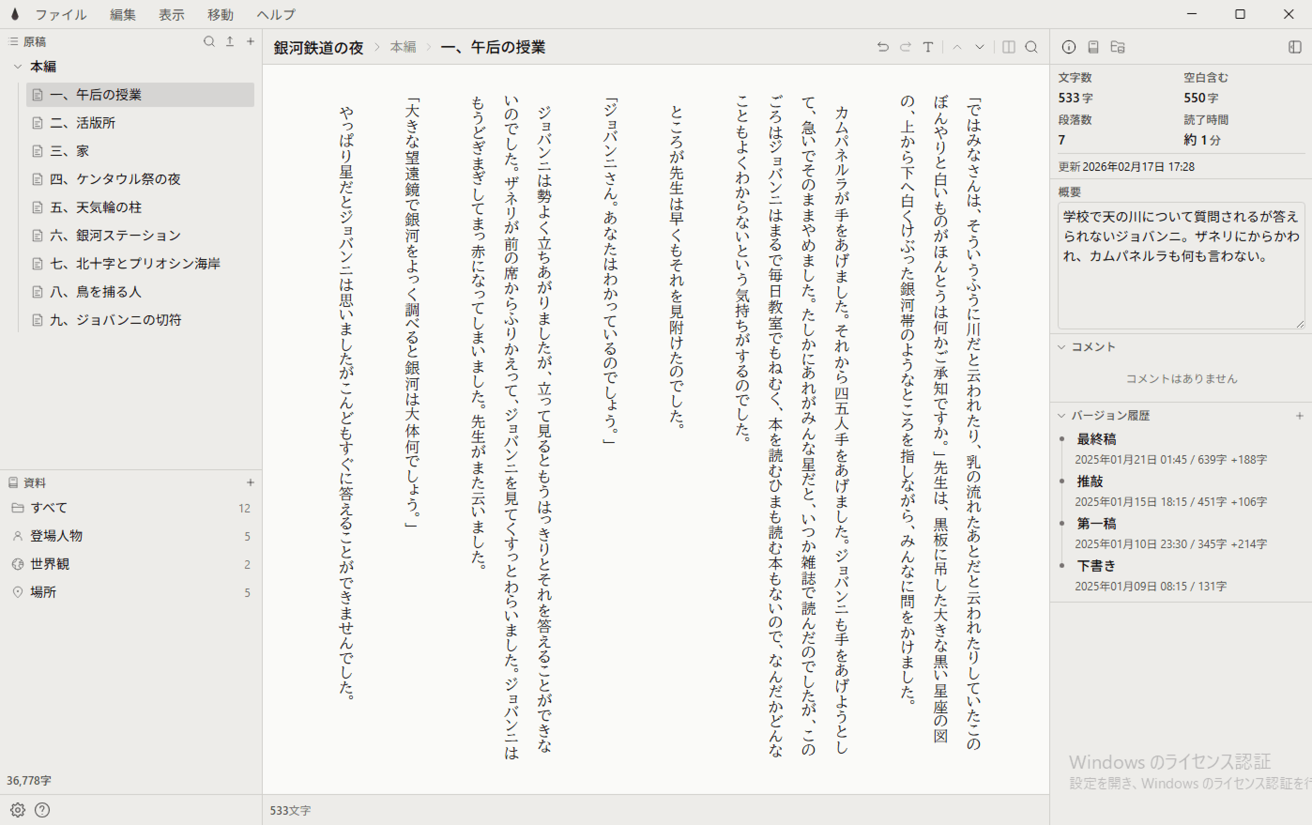Open the 表示 menu
The height and width of the screenshot is (825, 1312).
click(171, 15)
